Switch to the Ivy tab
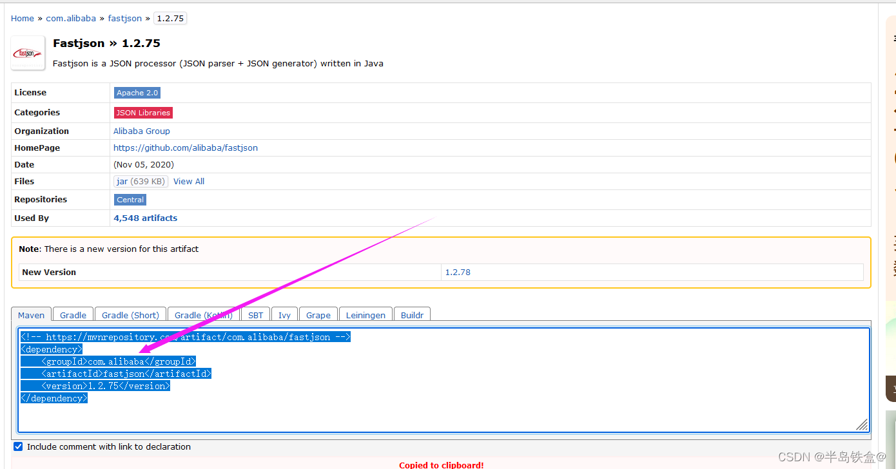Viewport: 896px width, 469px height. [284, 315]
